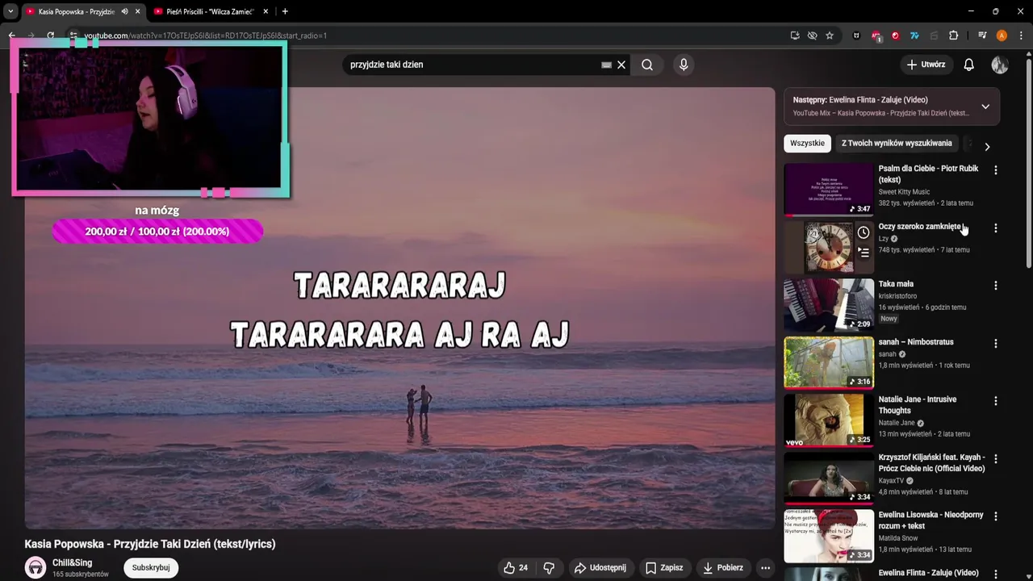This screenshot has width=1033, height=581.
Task: Open the Chill&Sing channel name link
Action: tap(73, 562)
